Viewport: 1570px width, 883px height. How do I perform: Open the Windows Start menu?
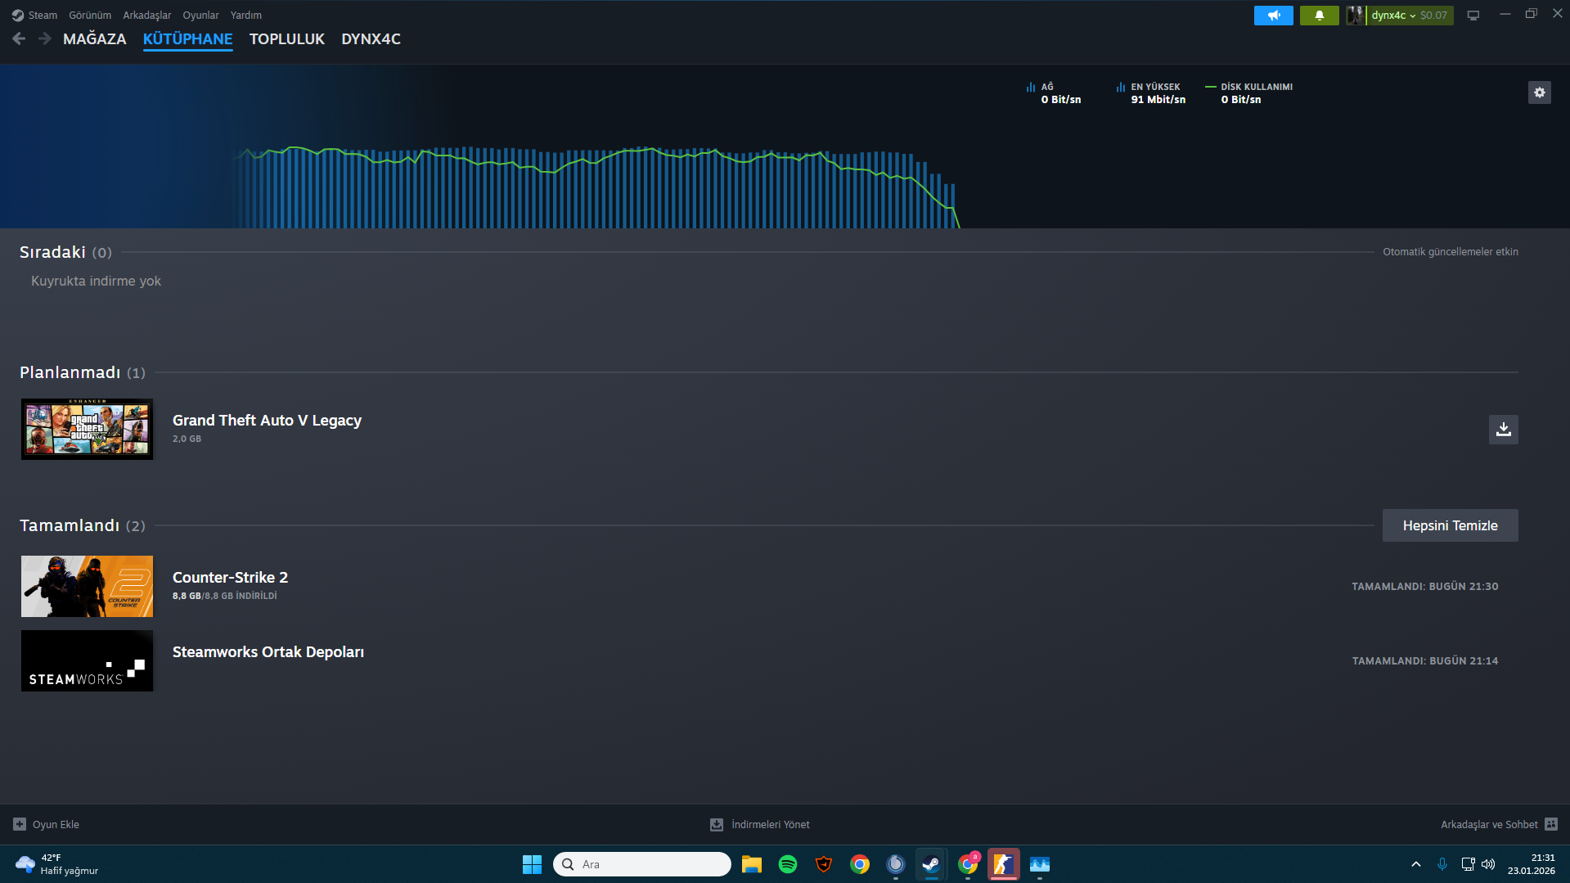coord(532,864)
